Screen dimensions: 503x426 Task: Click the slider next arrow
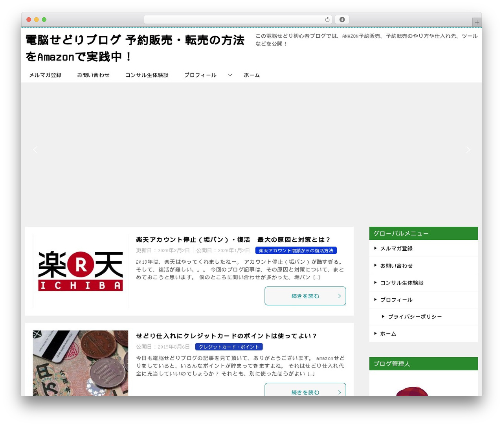(468, 150)
